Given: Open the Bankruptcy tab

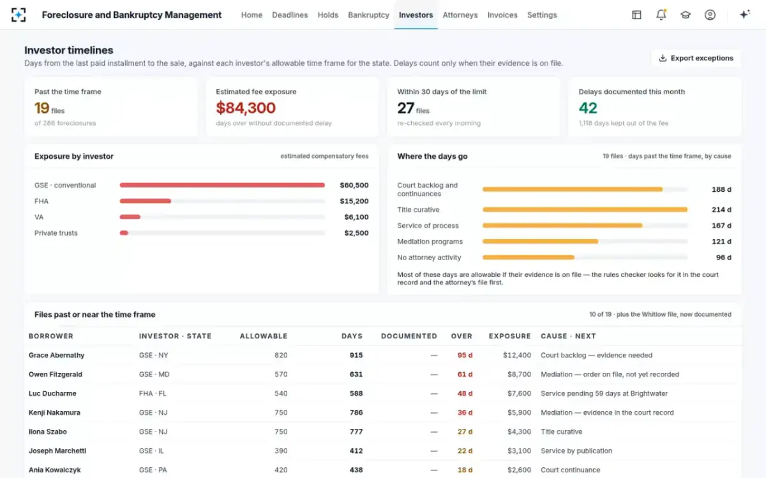Looking at the screenshot, I should [368, 15].
